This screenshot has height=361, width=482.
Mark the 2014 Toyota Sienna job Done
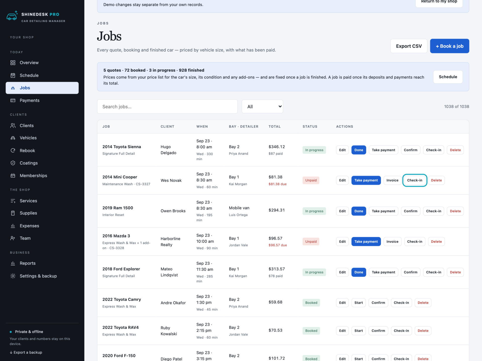(358, 150)
